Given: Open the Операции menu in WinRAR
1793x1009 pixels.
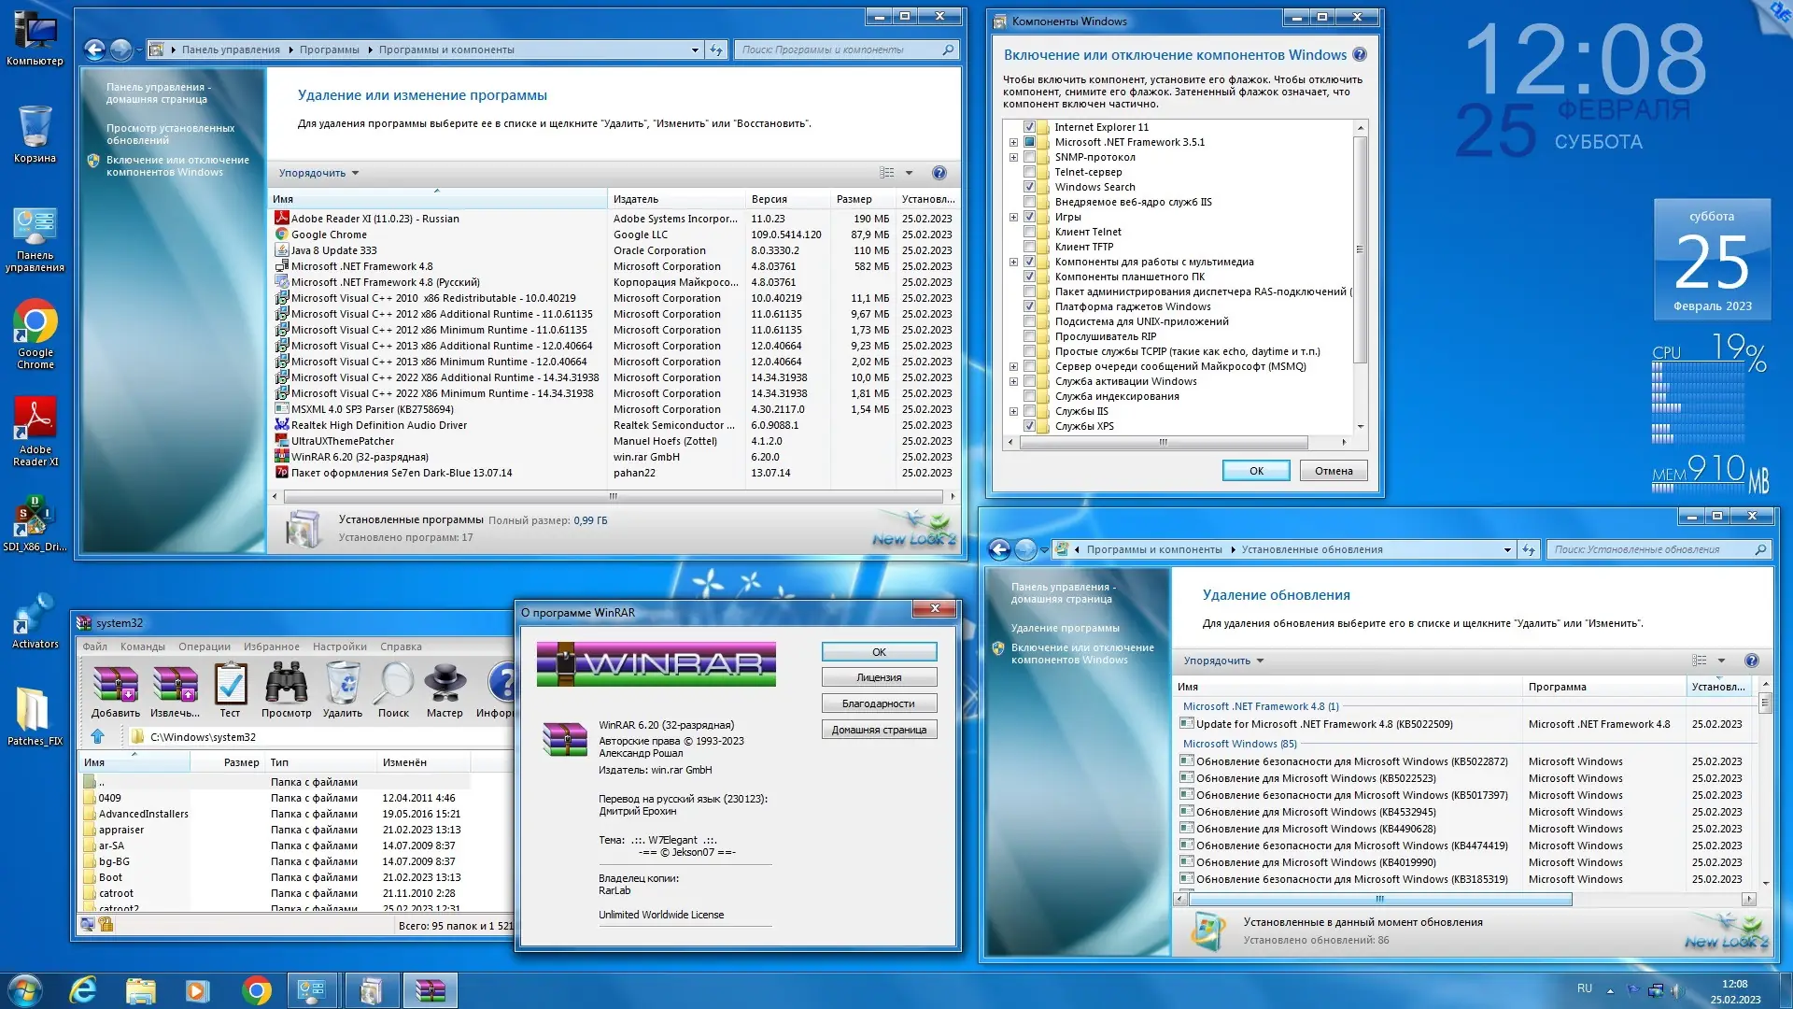Looking at the screenshot, I should (x=205, y=647).
